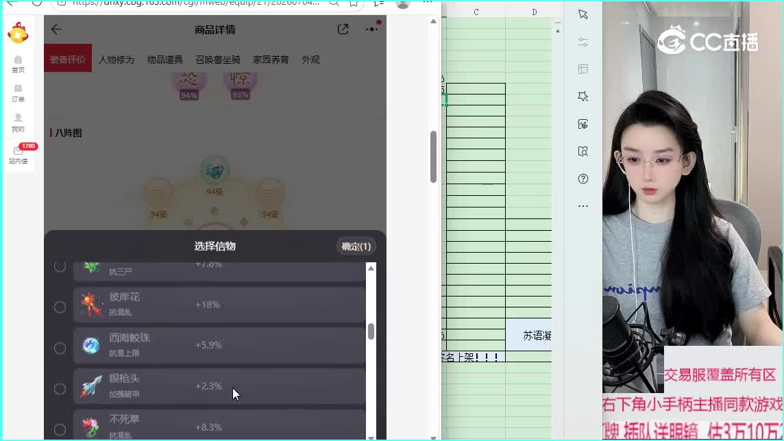This screenshot has height=441, width=784.
Task: Switch to the 家园养育 tab
Action: point(271,60)
